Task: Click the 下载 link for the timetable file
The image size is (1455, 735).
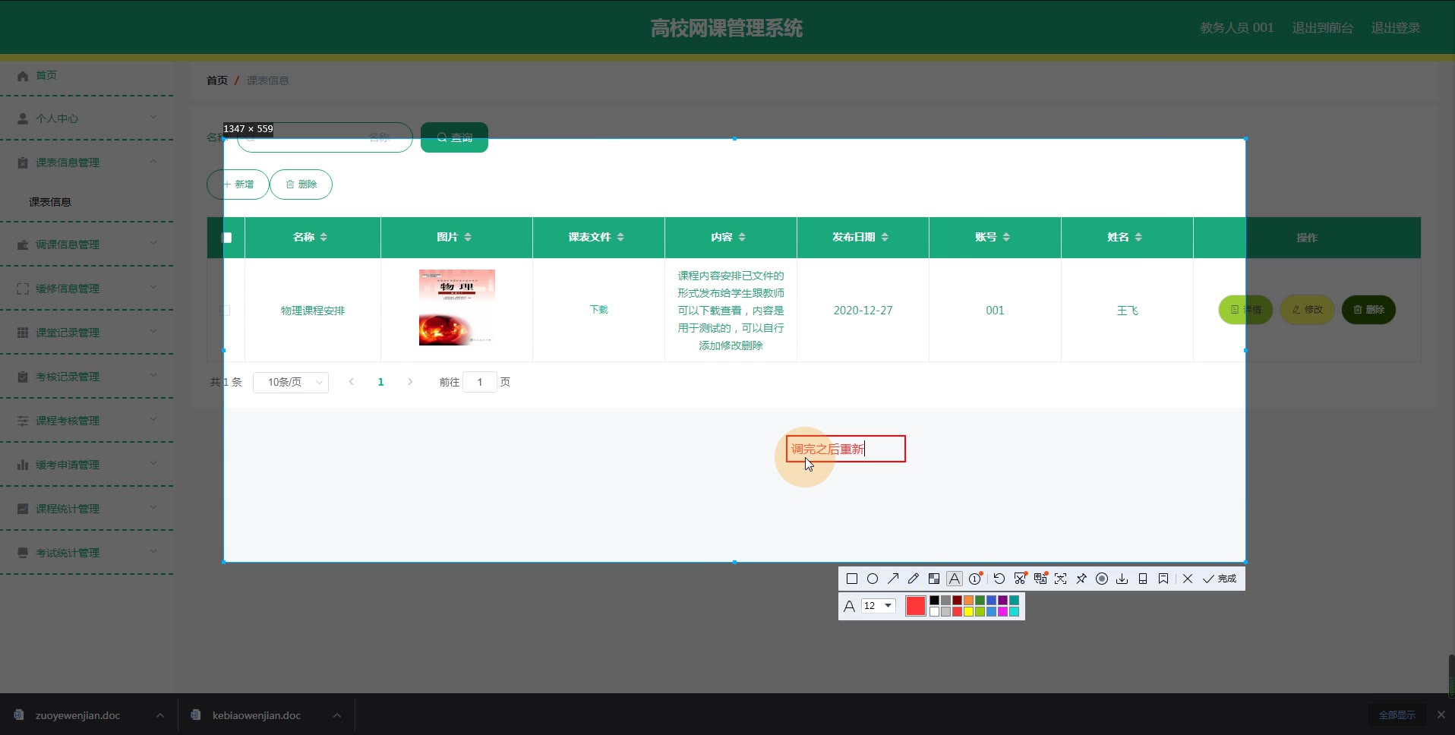Action: (598, 310)
